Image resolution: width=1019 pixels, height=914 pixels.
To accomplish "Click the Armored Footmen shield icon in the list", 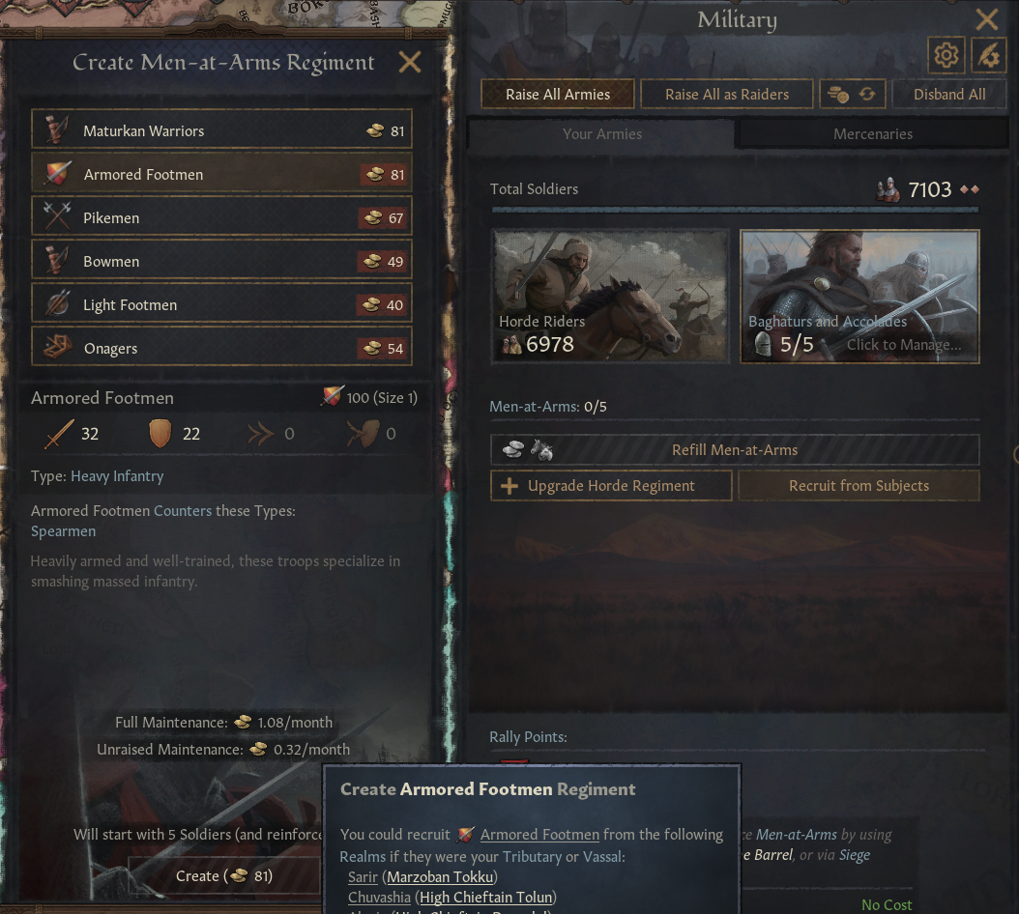I will (57, 174).
